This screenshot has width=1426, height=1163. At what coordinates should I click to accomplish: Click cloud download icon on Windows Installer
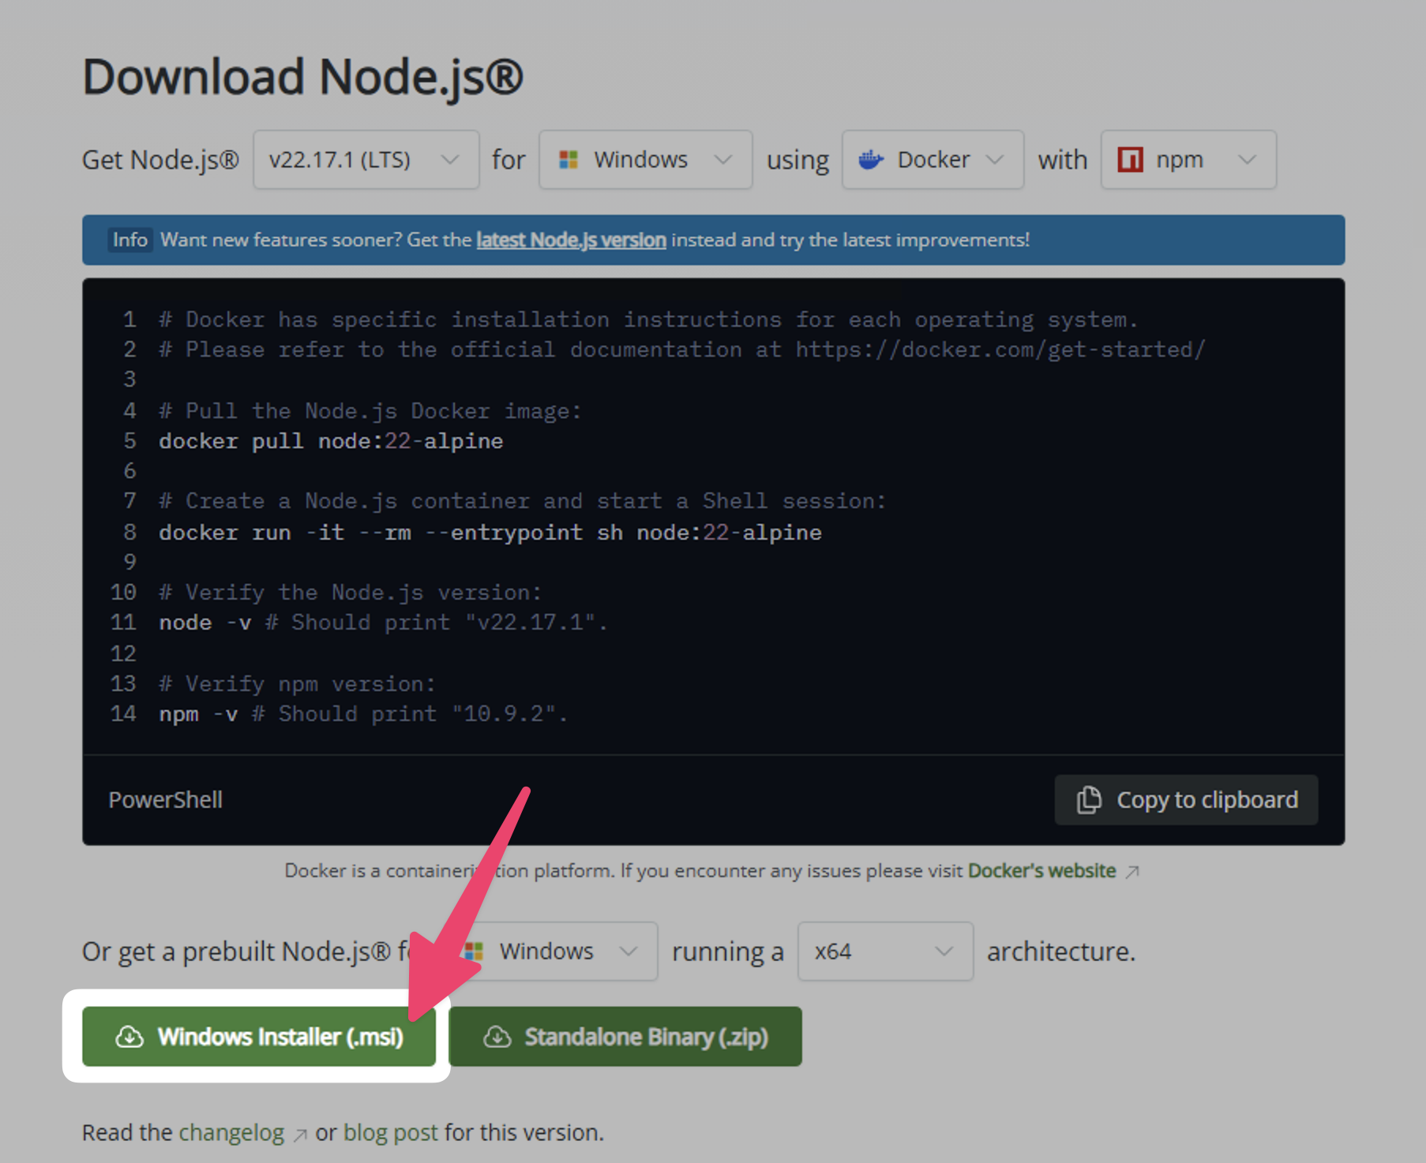[129, 1037]
